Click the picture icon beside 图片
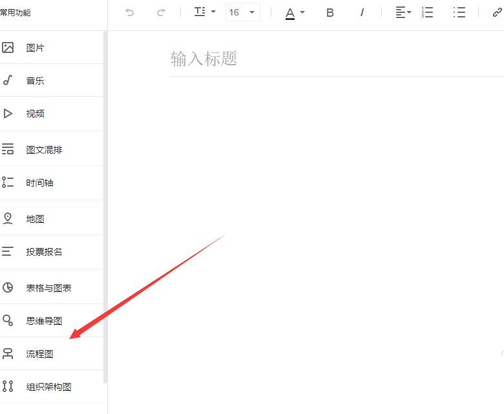 click(x=8, y=48)
